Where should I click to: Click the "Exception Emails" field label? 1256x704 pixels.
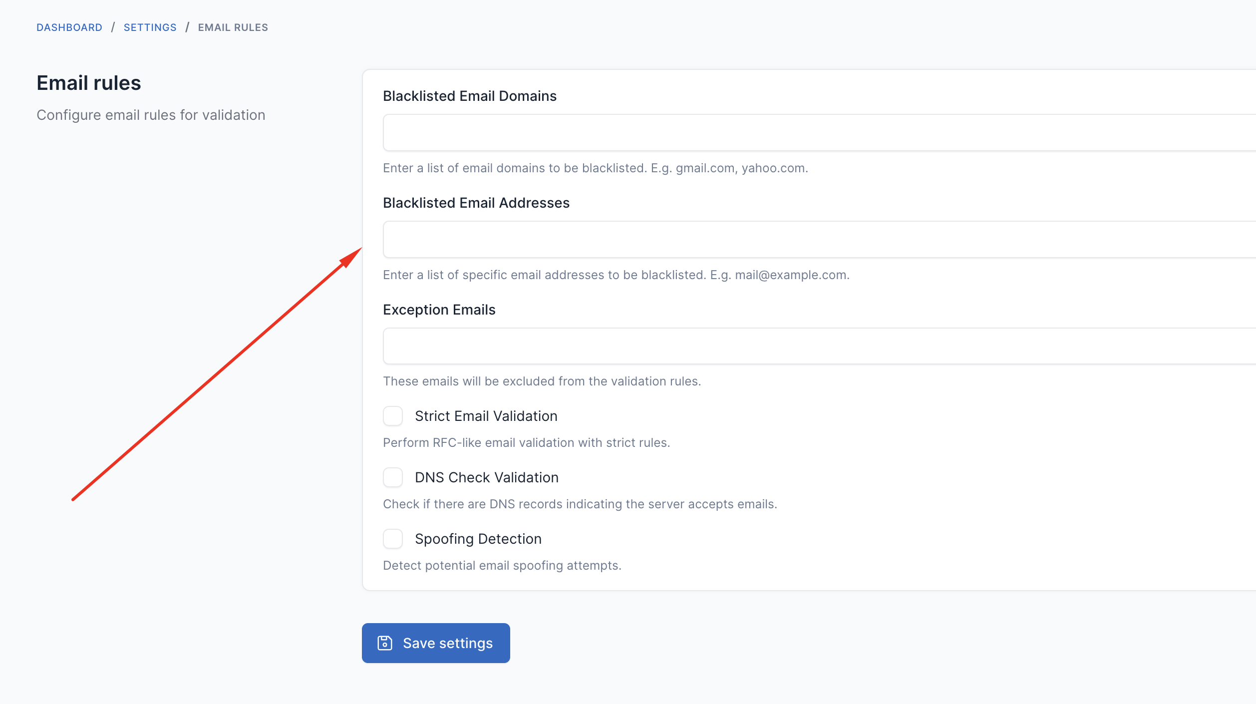[439, 310]
